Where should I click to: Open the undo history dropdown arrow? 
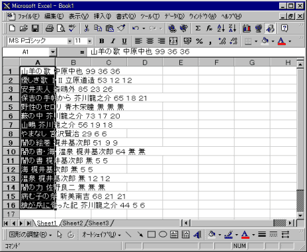144,28
